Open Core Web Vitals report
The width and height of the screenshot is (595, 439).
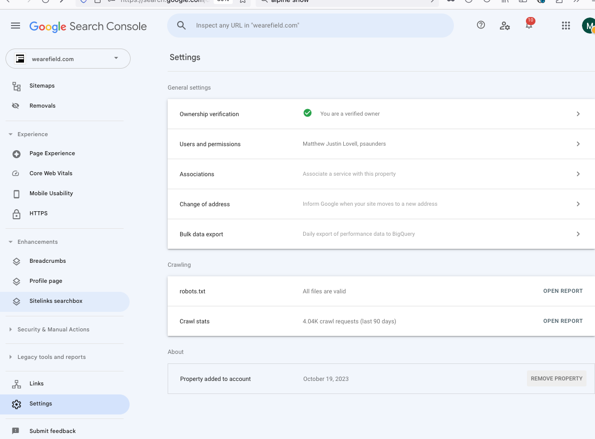click(x=51, y=173)
